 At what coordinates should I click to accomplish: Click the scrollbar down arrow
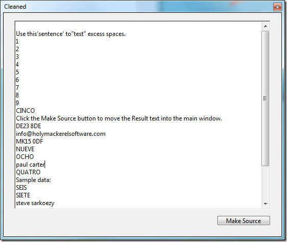coord(265,204)
